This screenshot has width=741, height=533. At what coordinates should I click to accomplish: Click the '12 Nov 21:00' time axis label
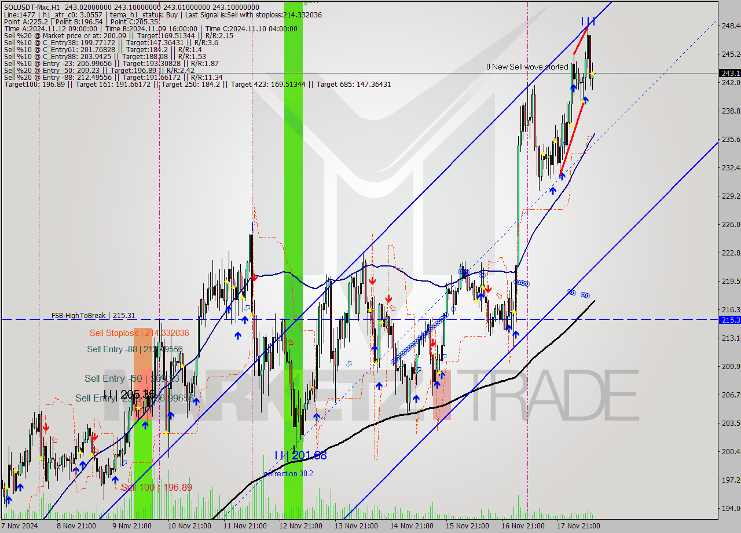pyautogui.click(x=301, y=526)
